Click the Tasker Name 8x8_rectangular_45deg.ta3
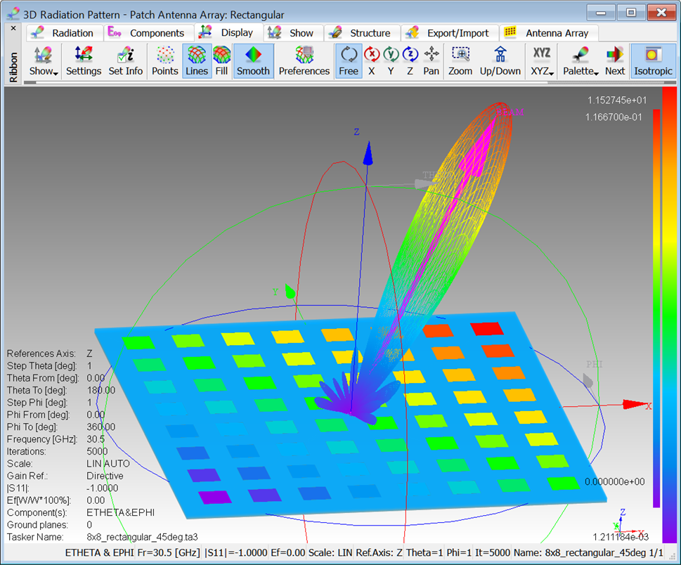 [142, 537]
